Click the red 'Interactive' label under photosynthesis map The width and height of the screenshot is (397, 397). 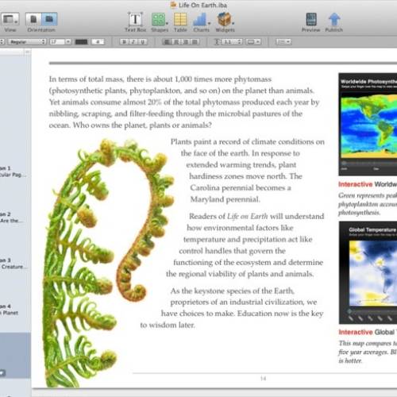point(356,184)
